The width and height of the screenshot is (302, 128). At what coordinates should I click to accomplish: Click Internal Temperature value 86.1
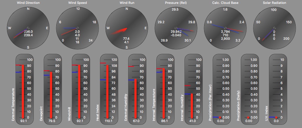tap(164, 121)
